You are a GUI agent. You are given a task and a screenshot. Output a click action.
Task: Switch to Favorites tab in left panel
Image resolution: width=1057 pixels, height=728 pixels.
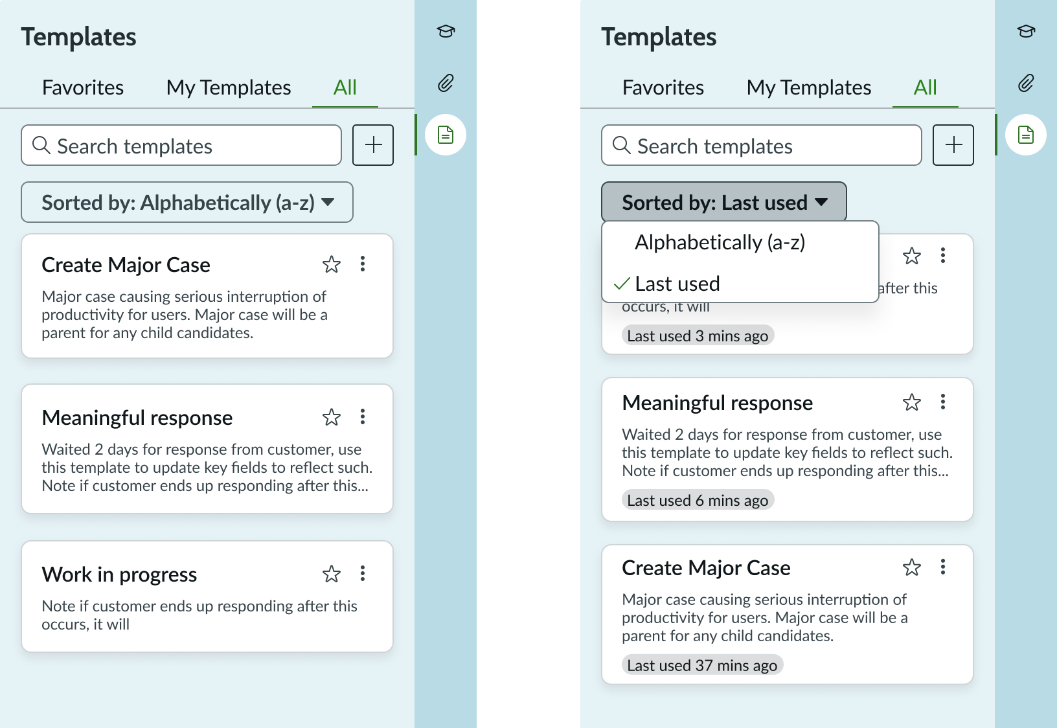83,87
